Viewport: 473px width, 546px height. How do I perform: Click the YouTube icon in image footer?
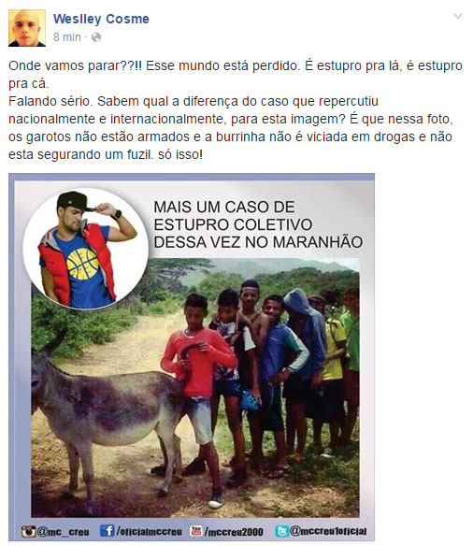[196, 531]
